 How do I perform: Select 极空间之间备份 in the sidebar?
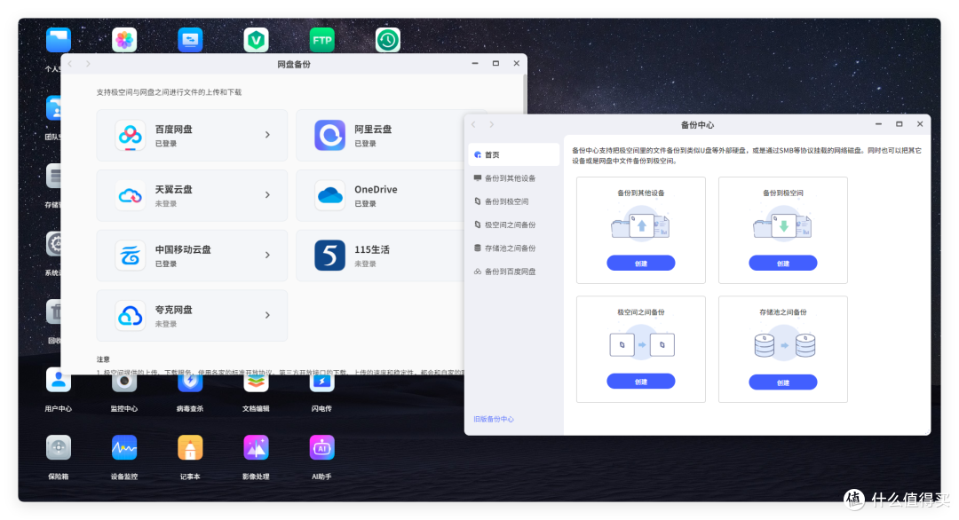click(x=514, y=225)
